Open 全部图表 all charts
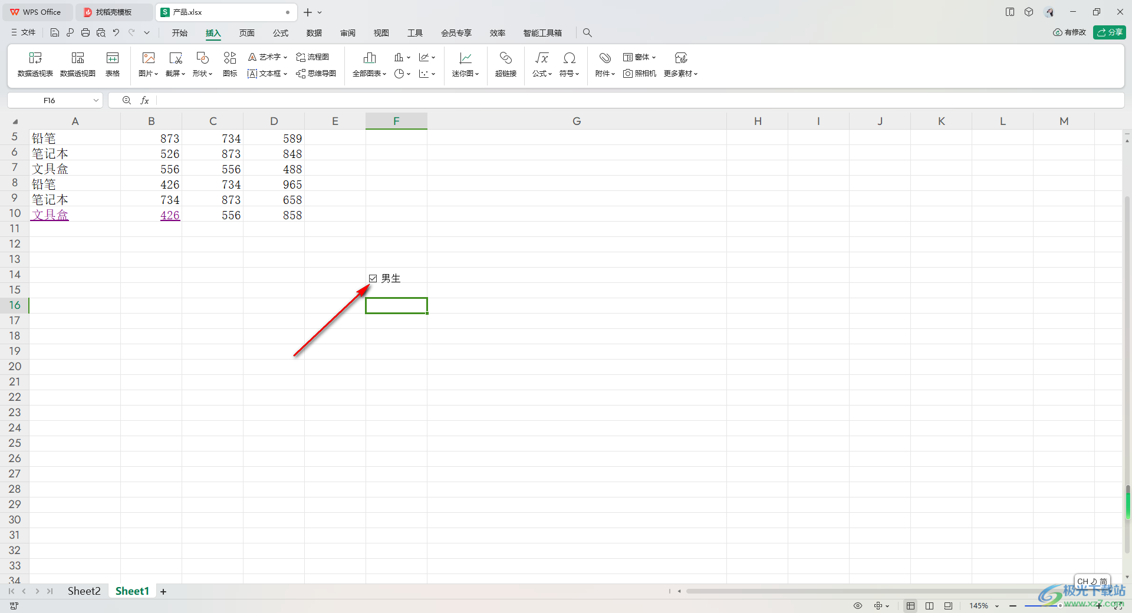The width and height of the screenshot is (1132, 613). (370, 64)
